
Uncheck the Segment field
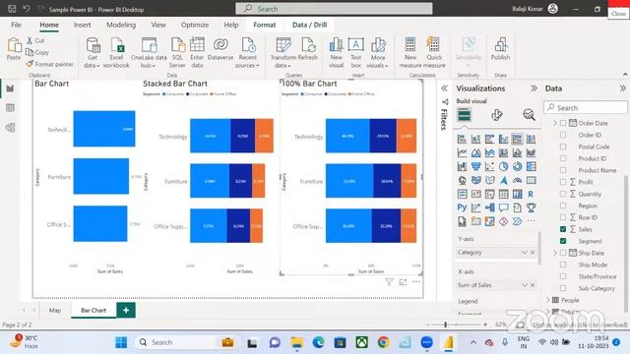563,241
